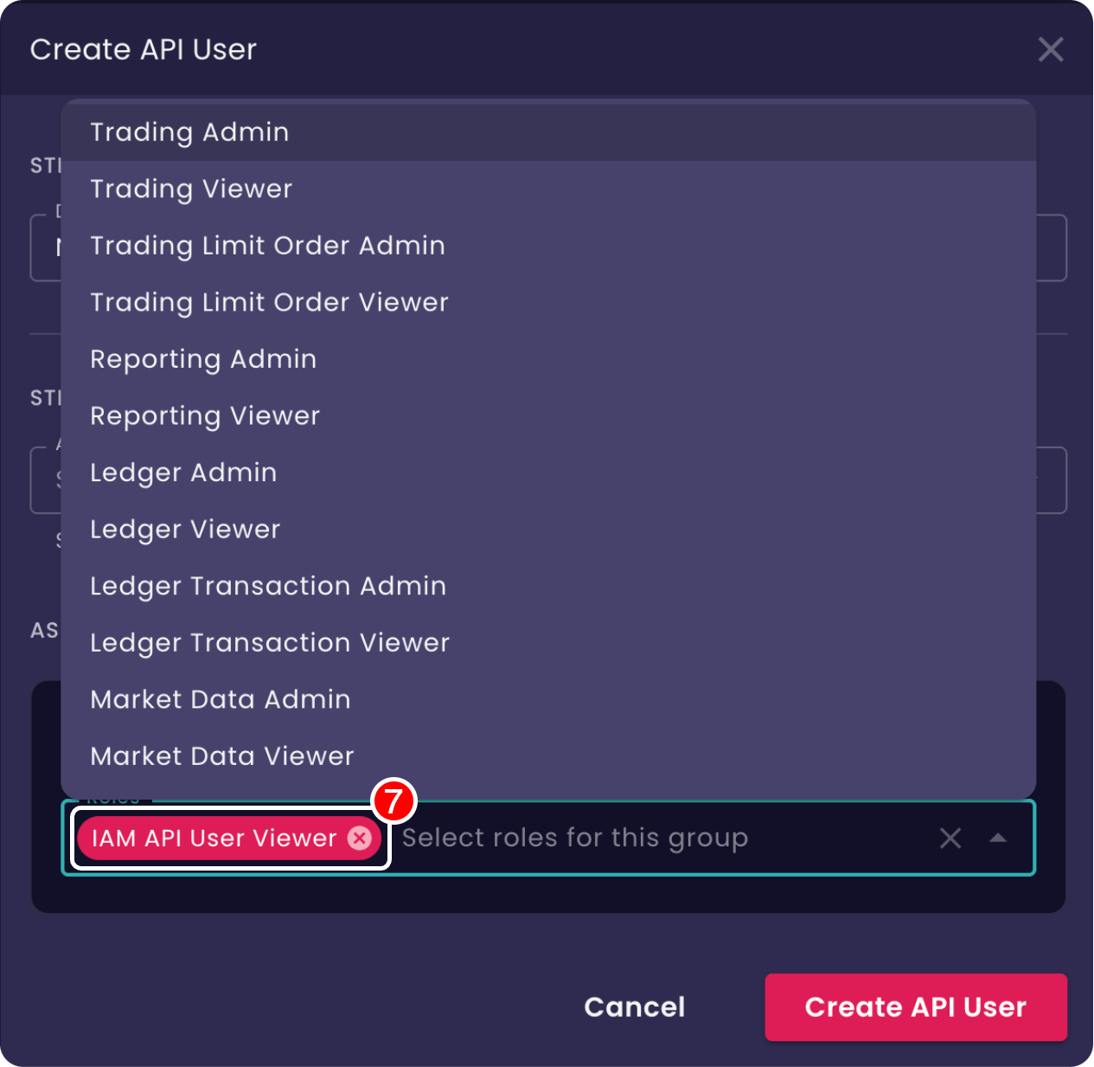This screenshot has height=1067, width=1094.
Task: Clear all selected roles using the X icon
Action: tap(950, 838)
